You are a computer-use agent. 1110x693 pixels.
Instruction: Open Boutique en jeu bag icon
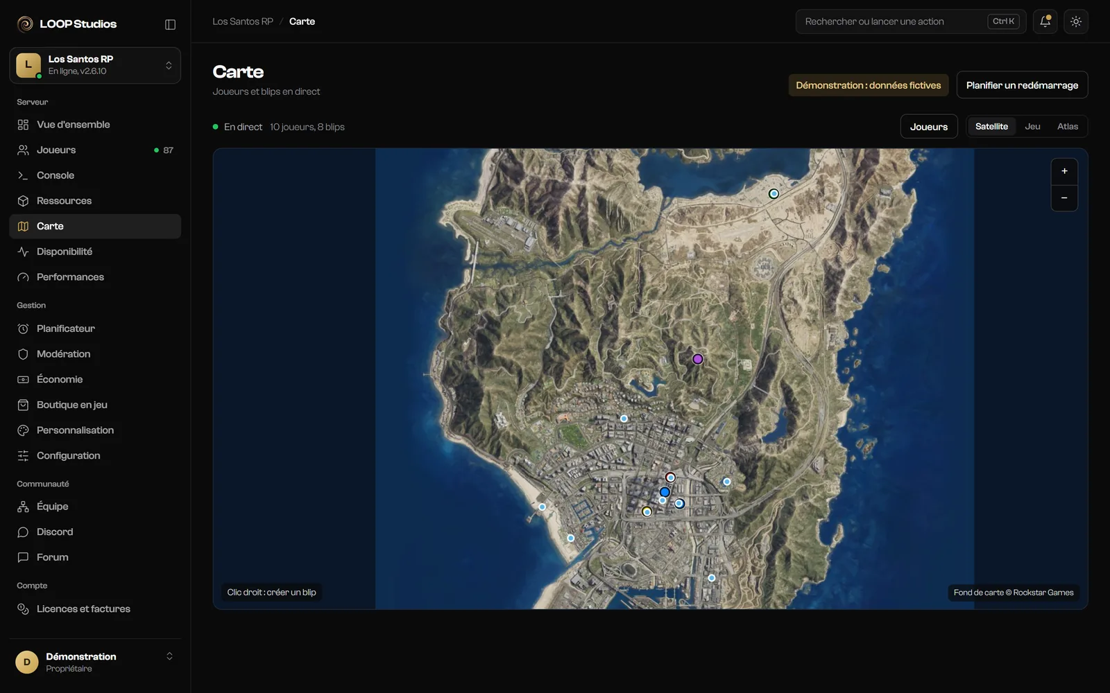(x=23, y=405)
